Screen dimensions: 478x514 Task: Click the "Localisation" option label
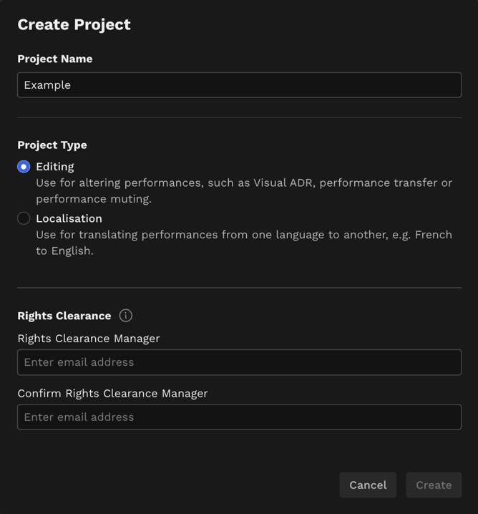[69, 218]
